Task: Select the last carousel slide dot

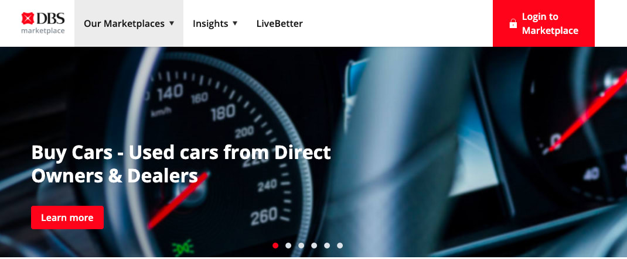Action: (x=339, y=246)
